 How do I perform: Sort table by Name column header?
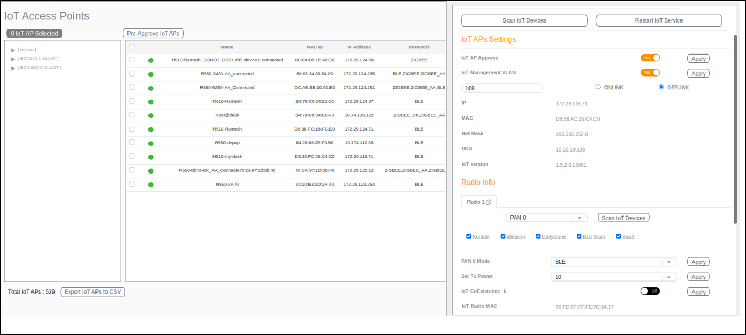[x=227, y=47]
